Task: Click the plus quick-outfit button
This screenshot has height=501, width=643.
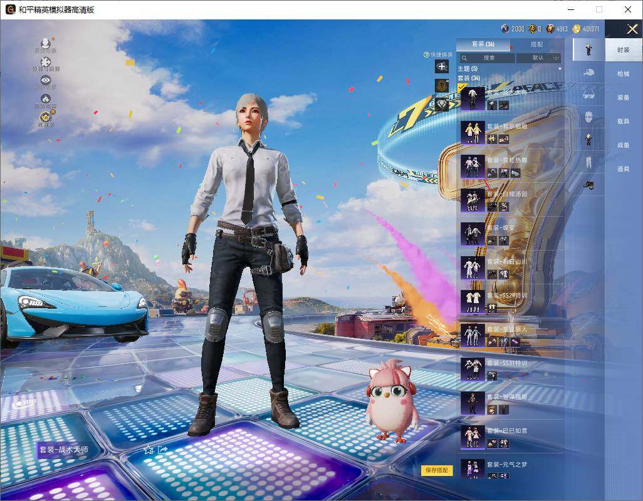Action: 442,66
